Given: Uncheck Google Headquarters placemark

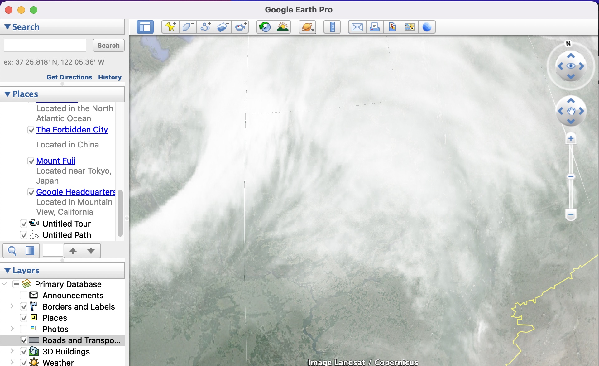Looking at the screenshot, I should (x=31, y=192).
